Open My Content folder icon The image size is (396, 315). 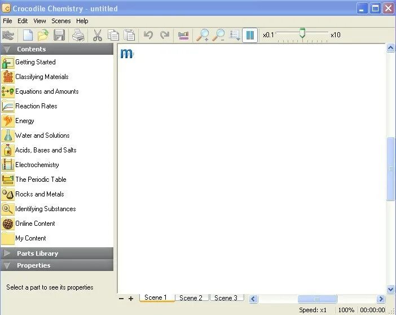click(8, 238)
